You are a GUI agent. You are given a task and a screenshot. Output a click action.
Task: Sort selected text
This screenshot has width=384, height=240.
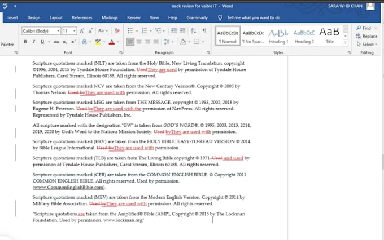pos(194,30)
